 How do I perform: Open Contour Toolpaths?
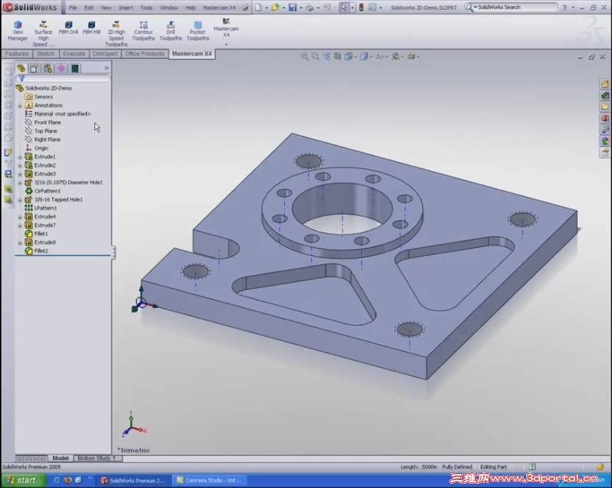[143, 31]
